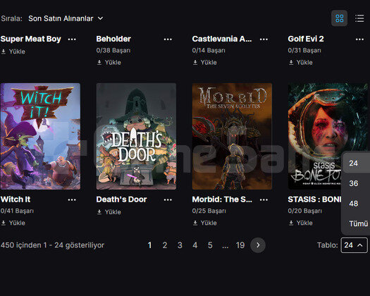The width and height of the screenshot is (370, 296).
Task: Switch to grid view layout
Action: pyautogui.click(x=339, y=18)
